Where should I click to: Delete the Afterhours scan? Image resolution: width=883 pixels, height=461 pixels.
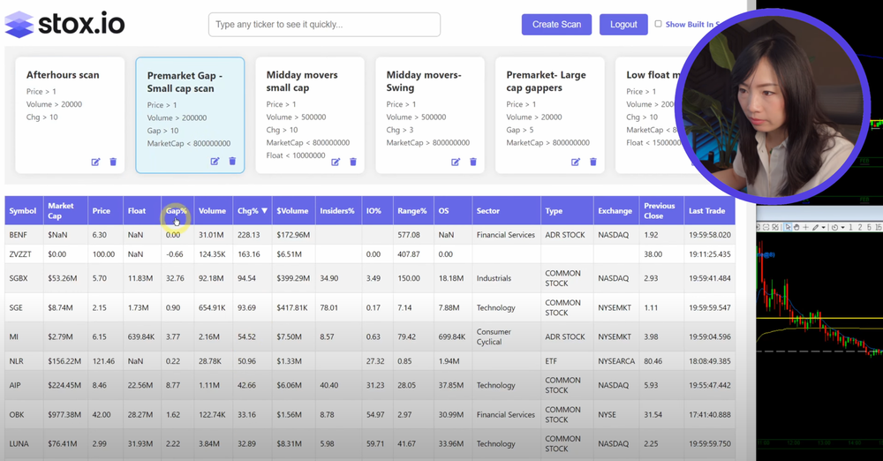coord(113,162)
